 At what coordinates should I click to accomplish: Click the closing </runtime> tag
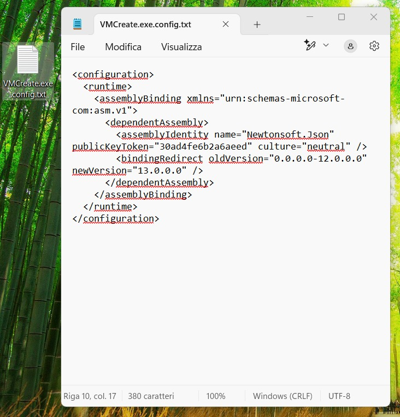coord(110,206)
